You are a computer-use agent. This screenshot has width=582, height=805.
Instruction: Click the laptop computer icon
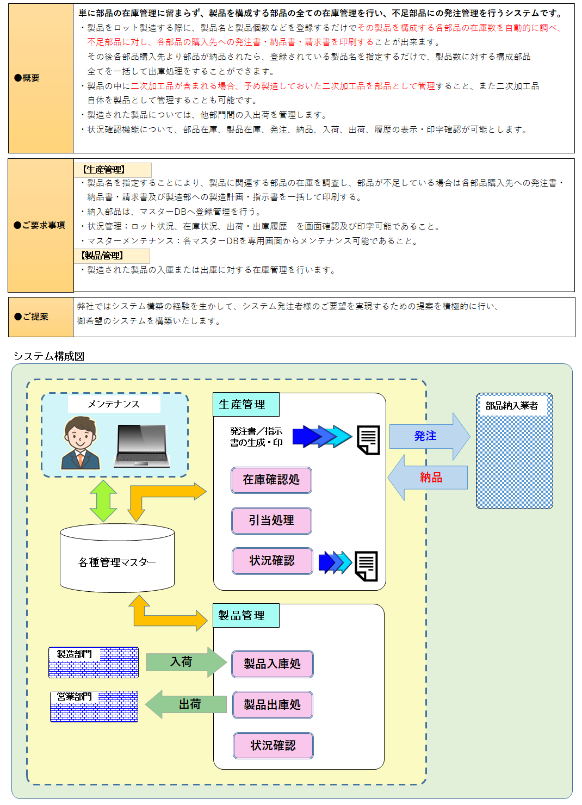click(141, 446)
